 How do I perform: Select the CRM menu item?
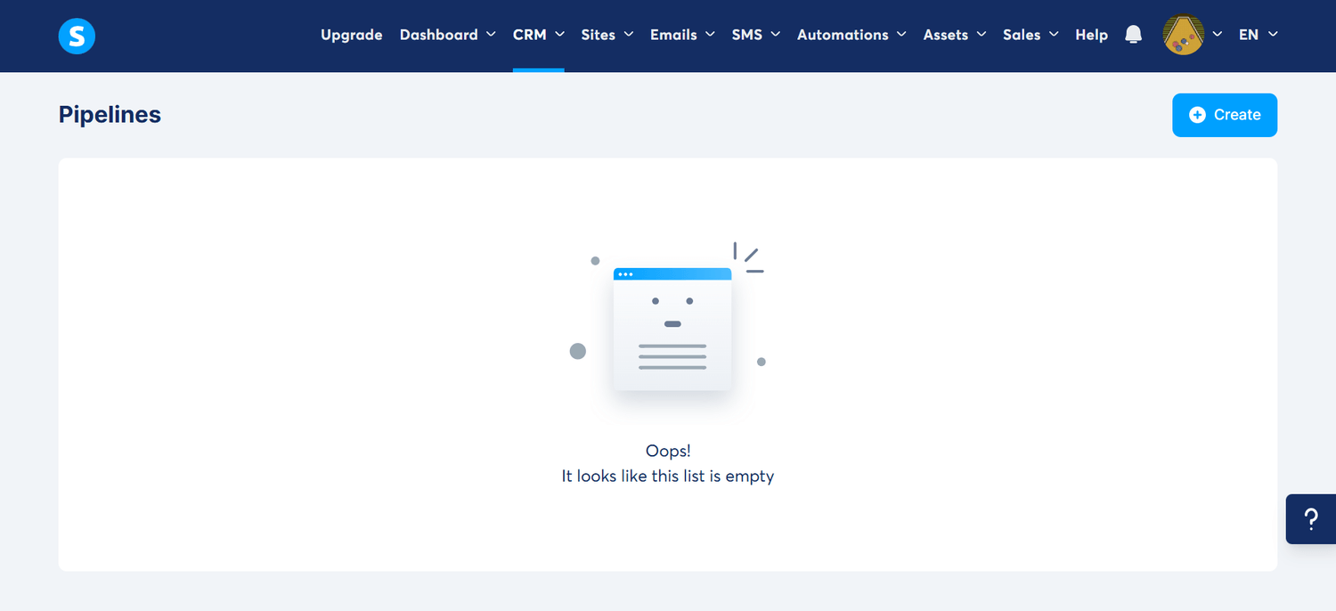(x=531, y=35)
